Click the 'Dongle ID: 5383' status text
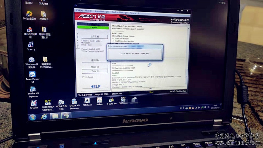The height and width of the screenshot is (148, 263). (101, 94)
